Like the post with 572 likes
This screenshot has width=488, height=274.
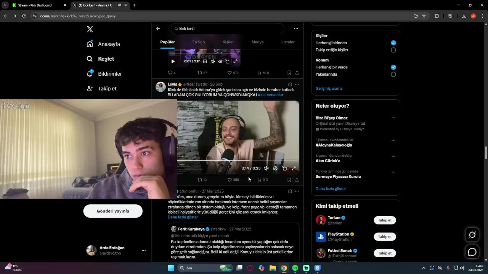(233, 73)
